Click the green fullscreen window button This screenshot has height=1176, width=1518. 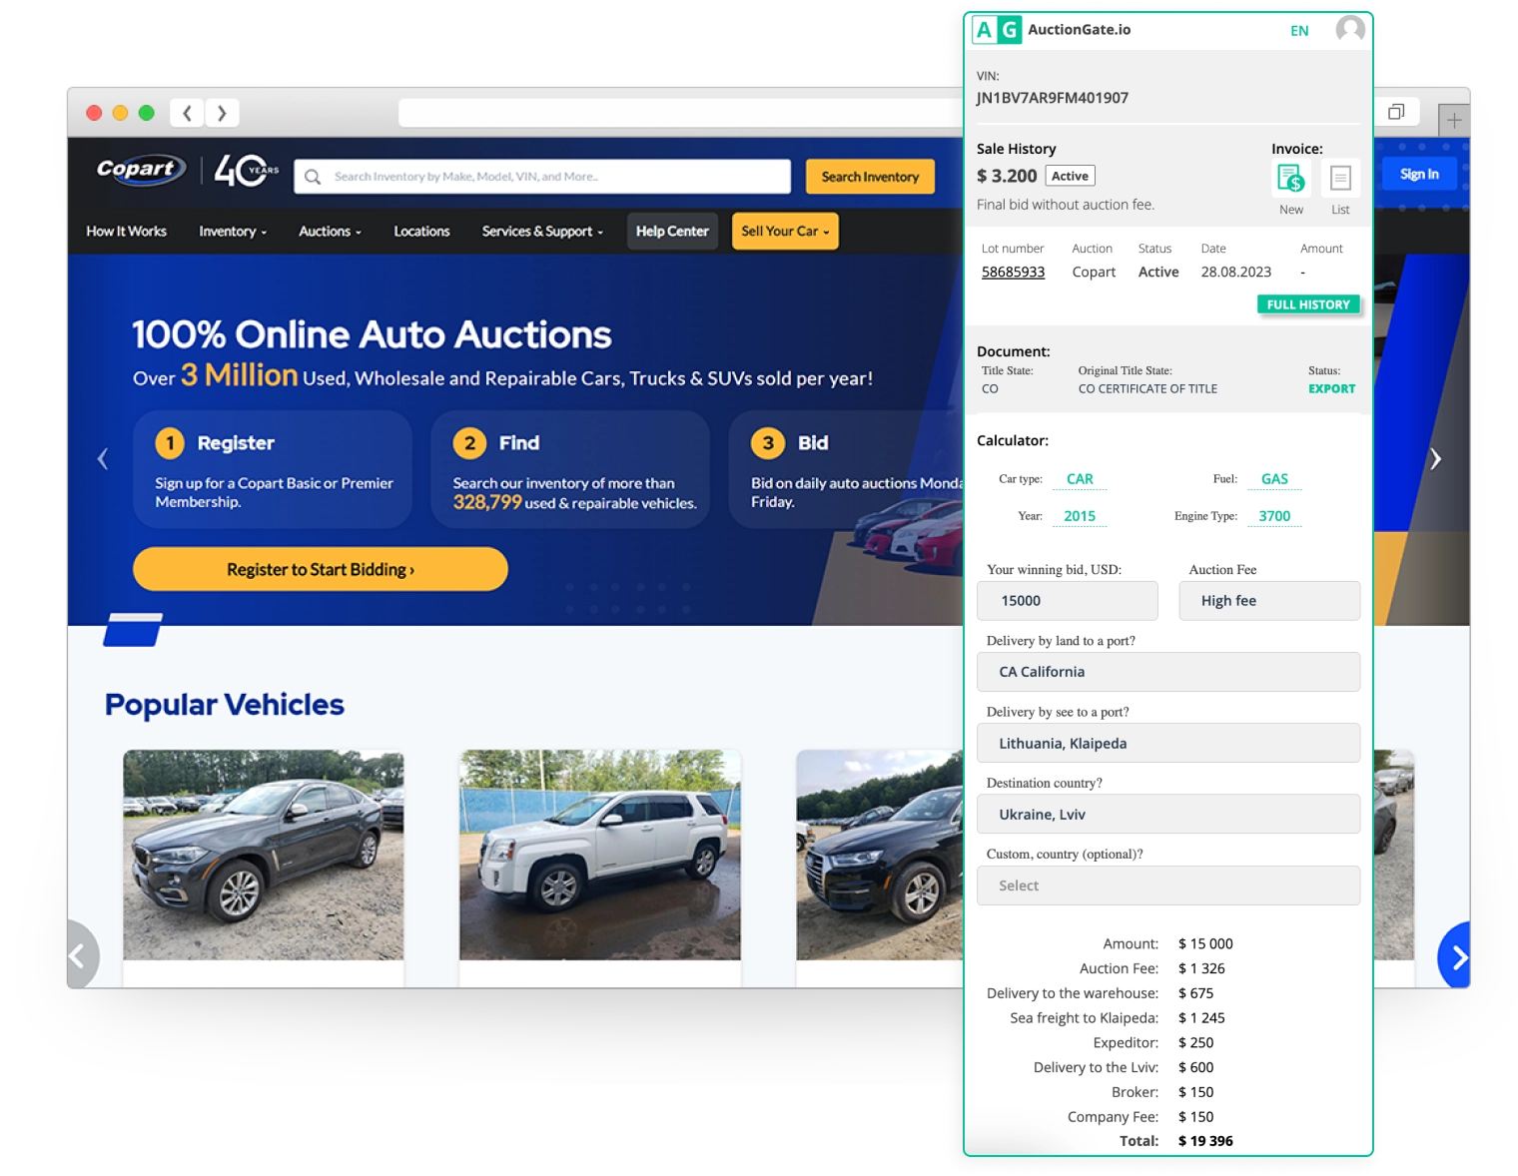click(146, 113)
